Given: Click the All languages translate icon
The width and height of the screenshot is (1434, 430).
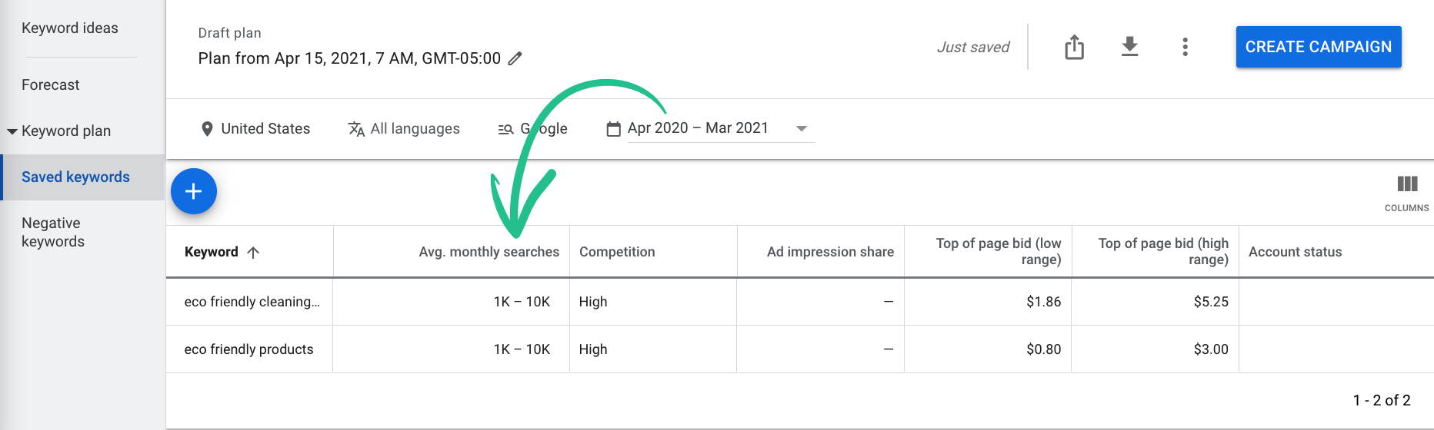Looking at the screenshot, I should 356,129.
